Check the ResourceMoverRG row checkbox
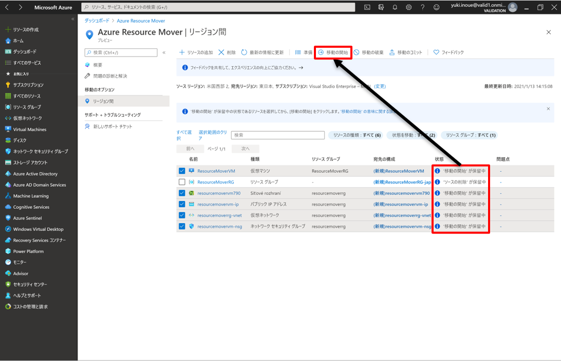Viewport: 561px width, 361px height. [182, 182]
